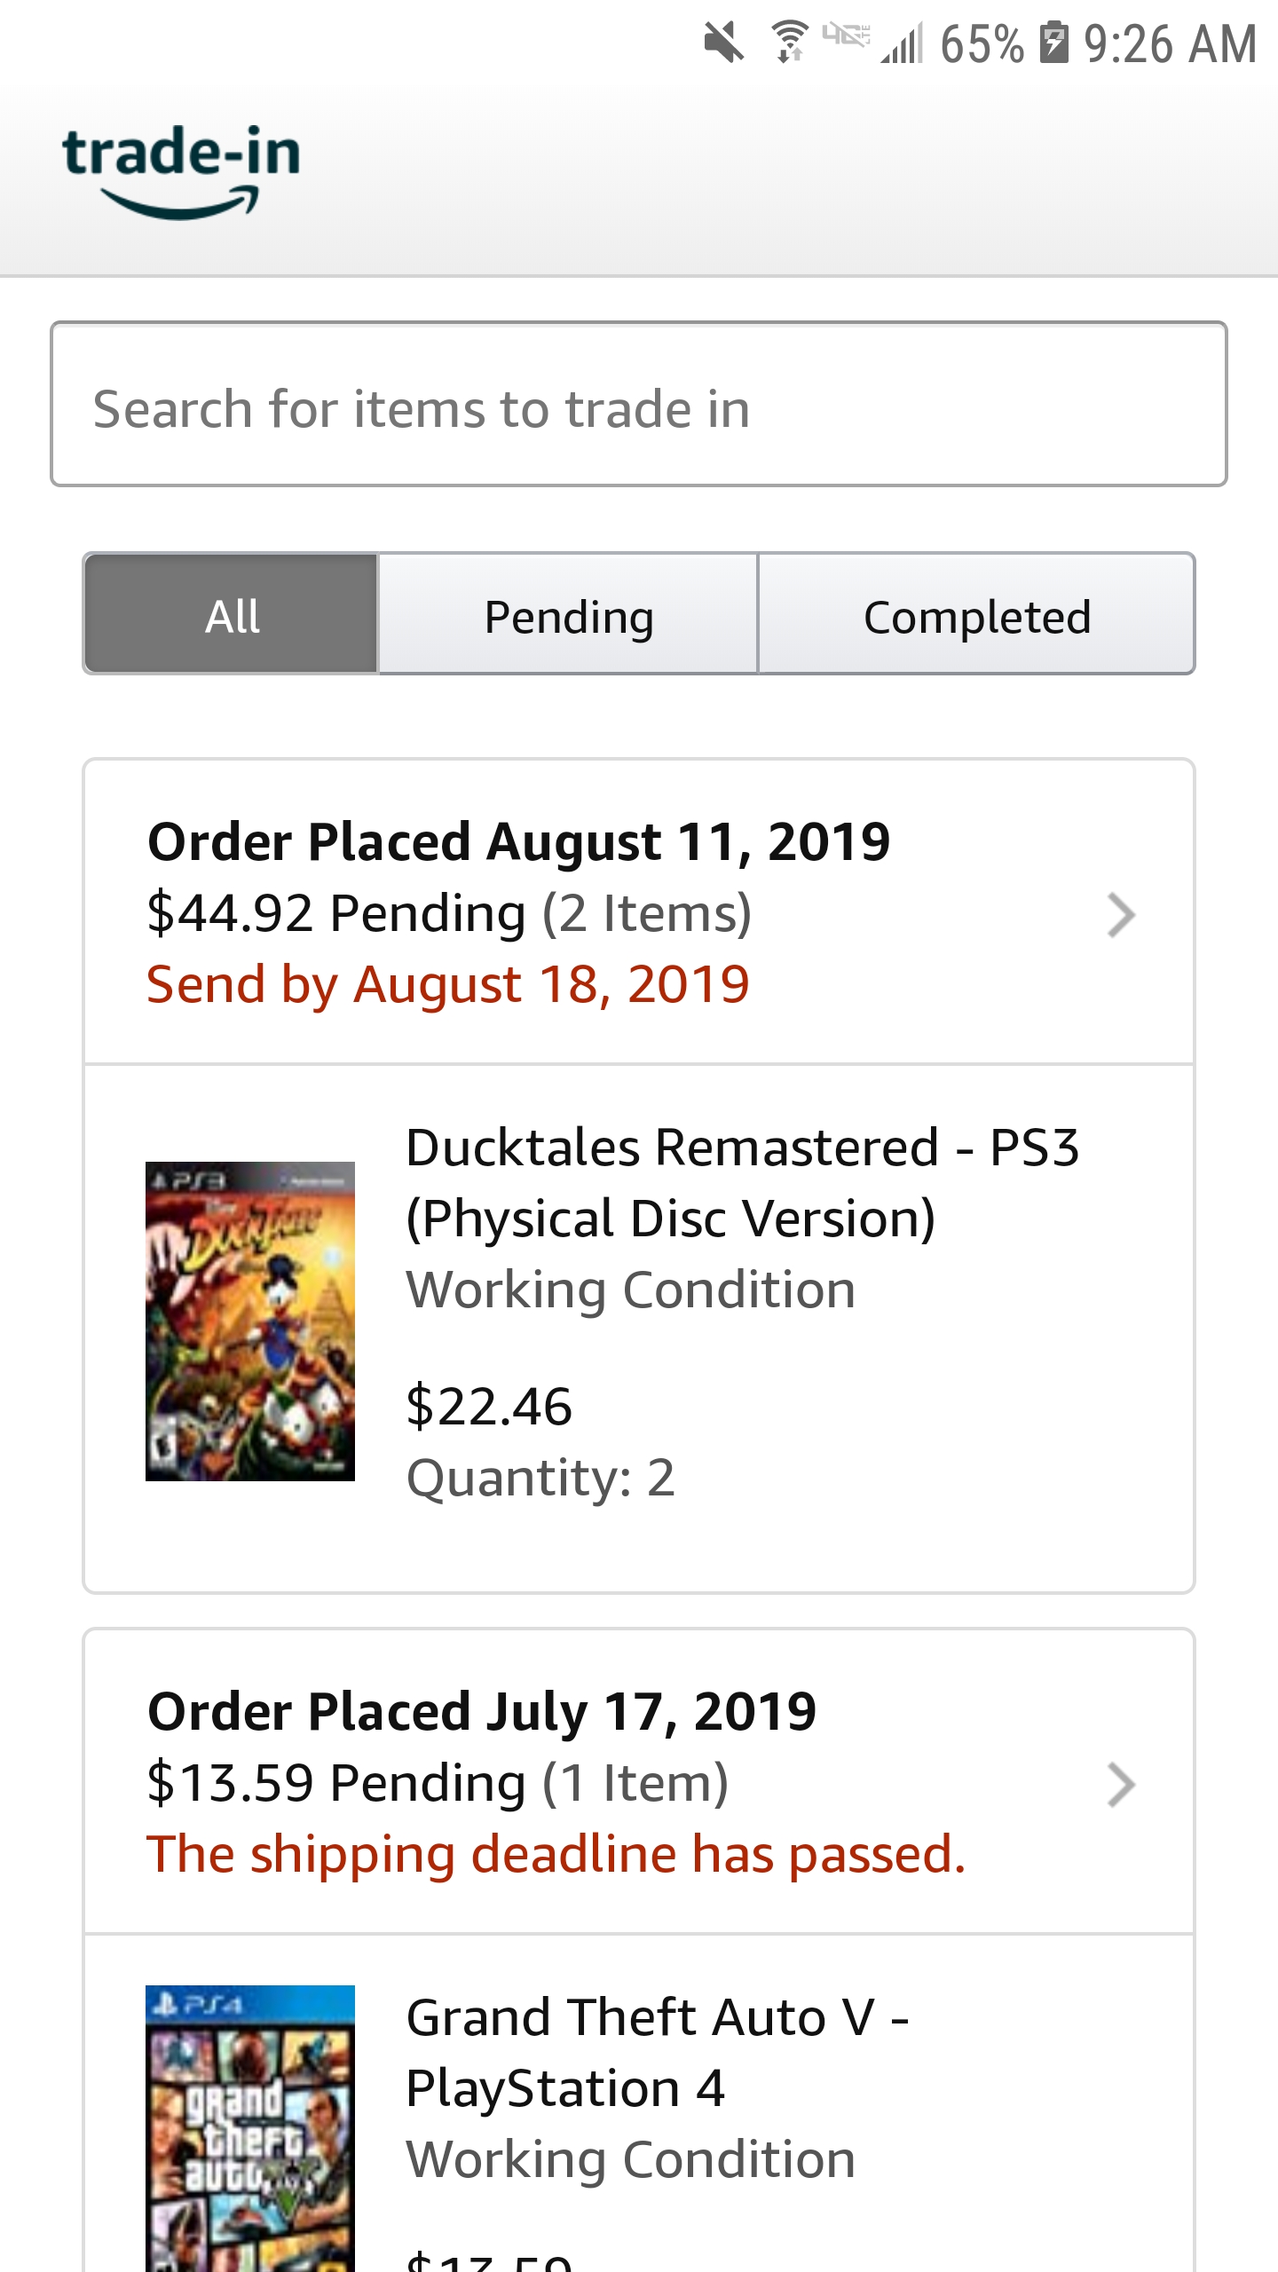Tap the Wi-Fi status icon
This screenshot has height=2272, width=1278.
coord(788,42)
